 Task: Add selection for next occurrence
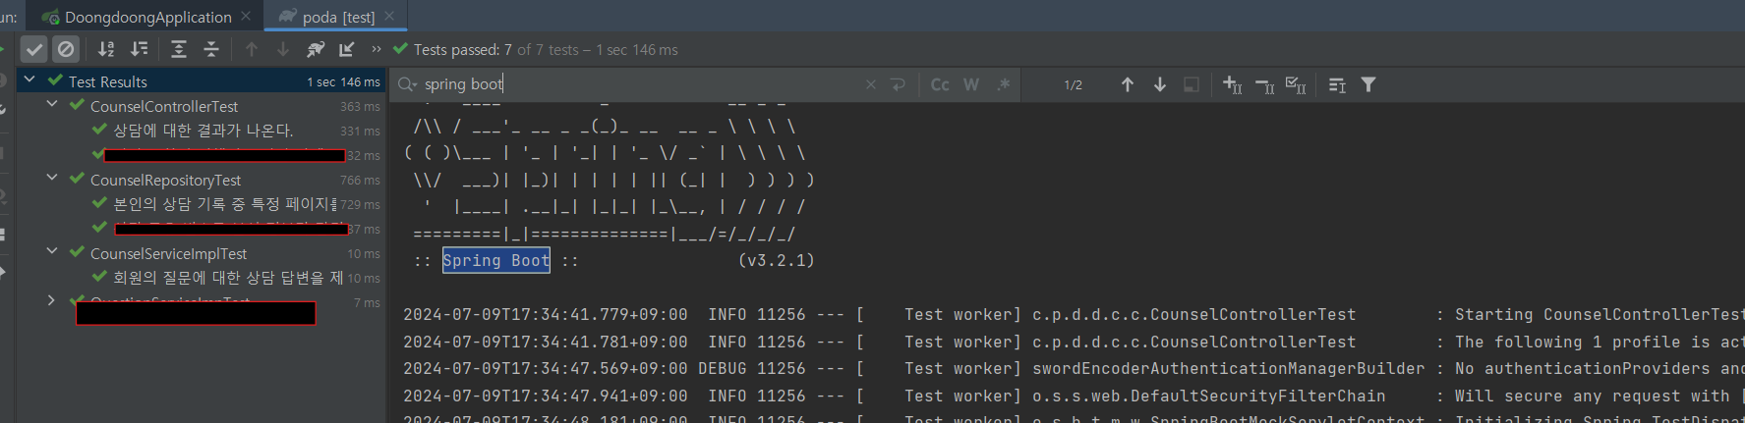point(1232,85)
